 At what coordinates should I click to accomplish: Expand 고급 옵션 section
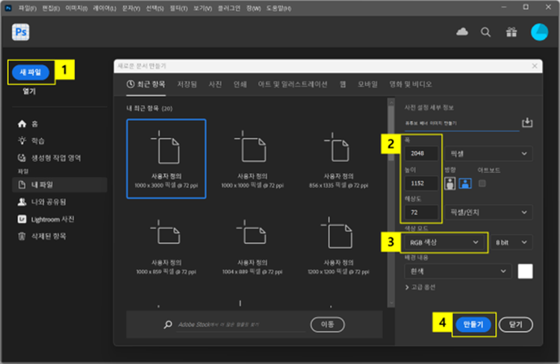tap(420, 287)
